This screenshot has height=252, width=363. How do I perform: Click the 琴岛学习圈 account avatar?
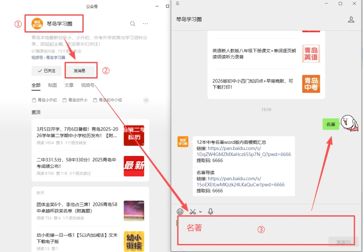[37, 24]
